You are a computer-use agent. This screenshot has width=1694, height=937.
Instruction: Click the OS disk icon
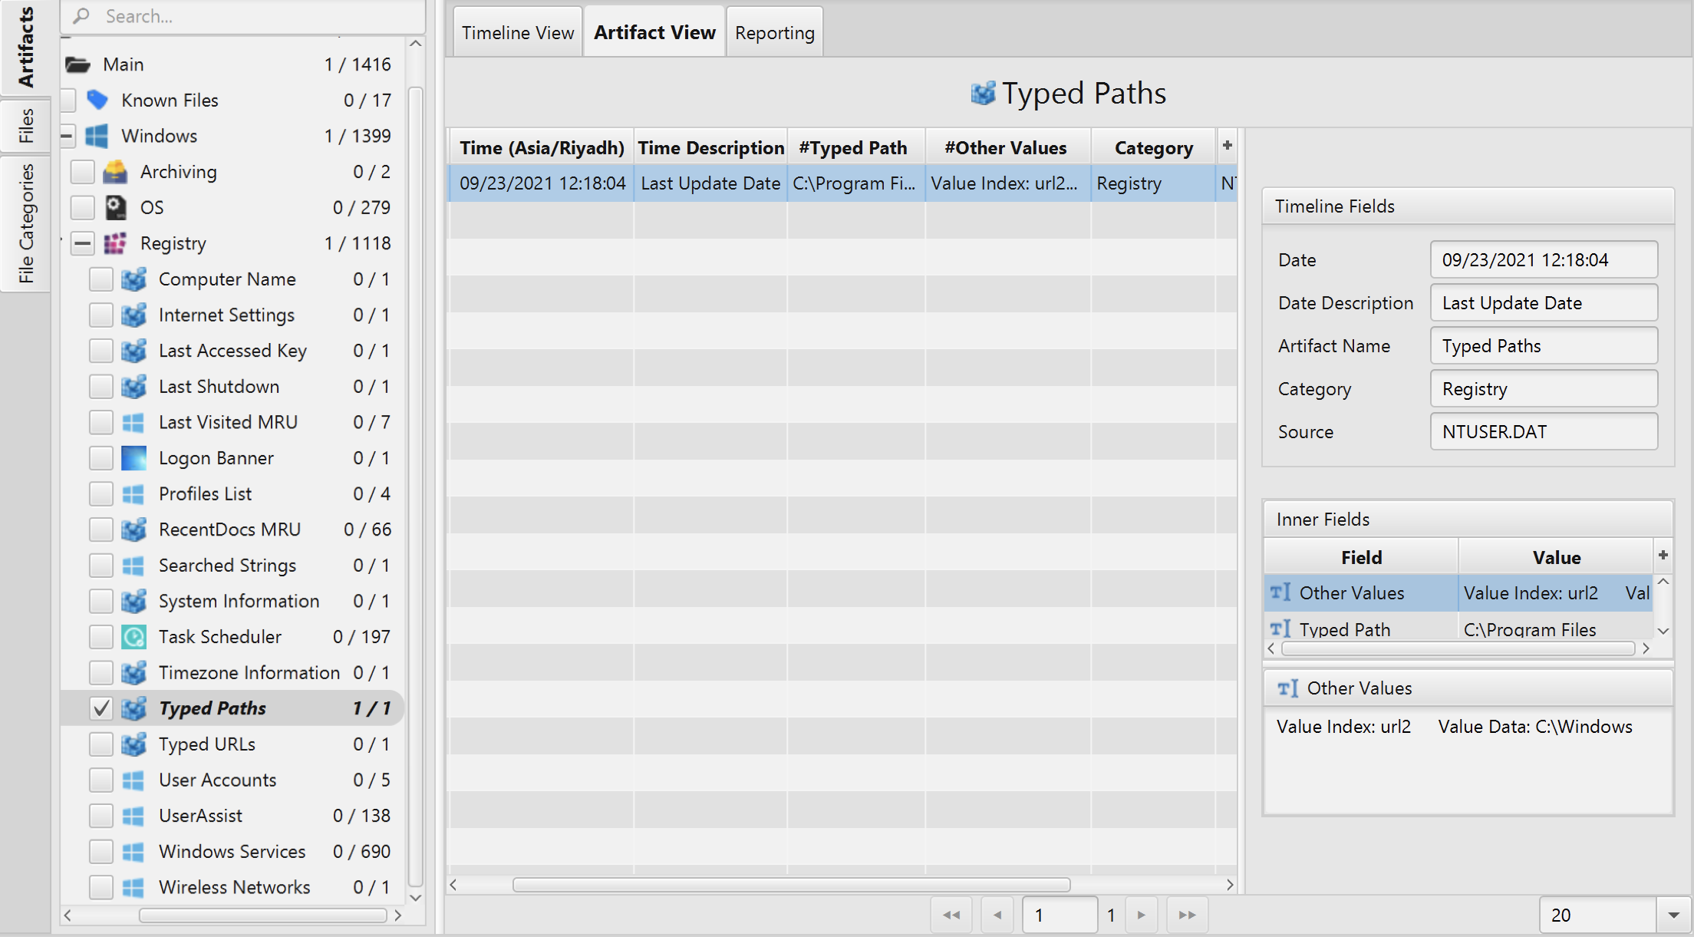115,207
